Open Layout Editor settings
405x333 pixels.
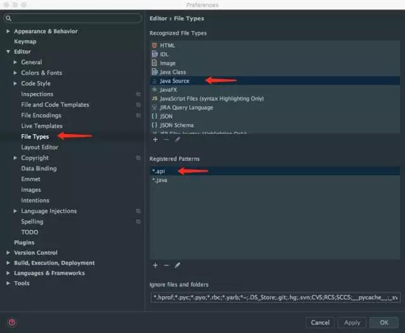39,148
